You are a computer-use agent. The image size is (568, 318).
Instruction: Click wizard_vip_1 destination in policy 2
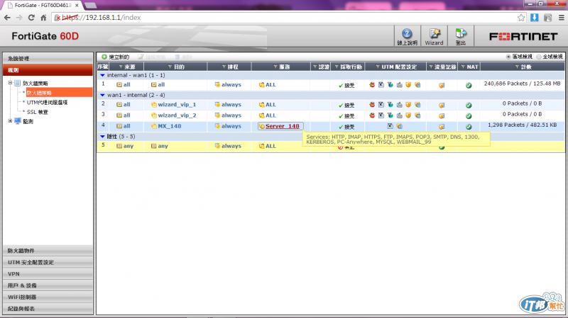click(177, 104)
